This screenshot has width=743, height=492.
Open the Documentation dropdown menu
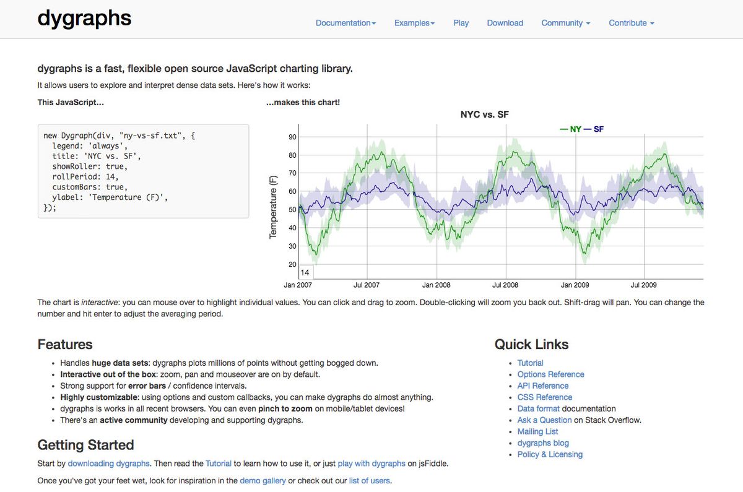click(345, 23)
